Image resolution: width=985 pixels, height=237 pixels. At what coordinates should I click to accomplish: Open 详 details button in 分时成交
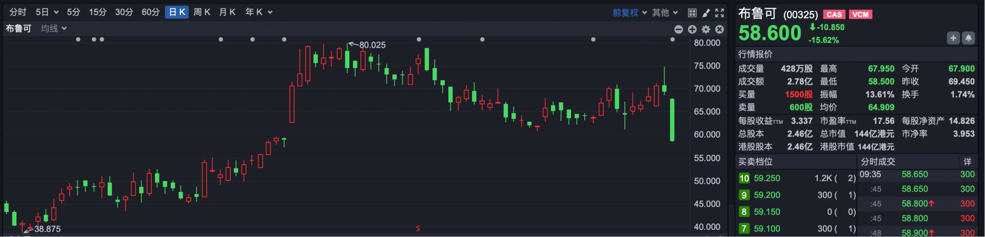[x=967, y=162]
